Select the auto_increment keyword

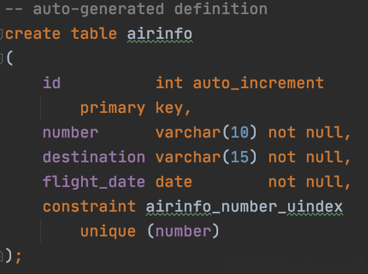258,83
